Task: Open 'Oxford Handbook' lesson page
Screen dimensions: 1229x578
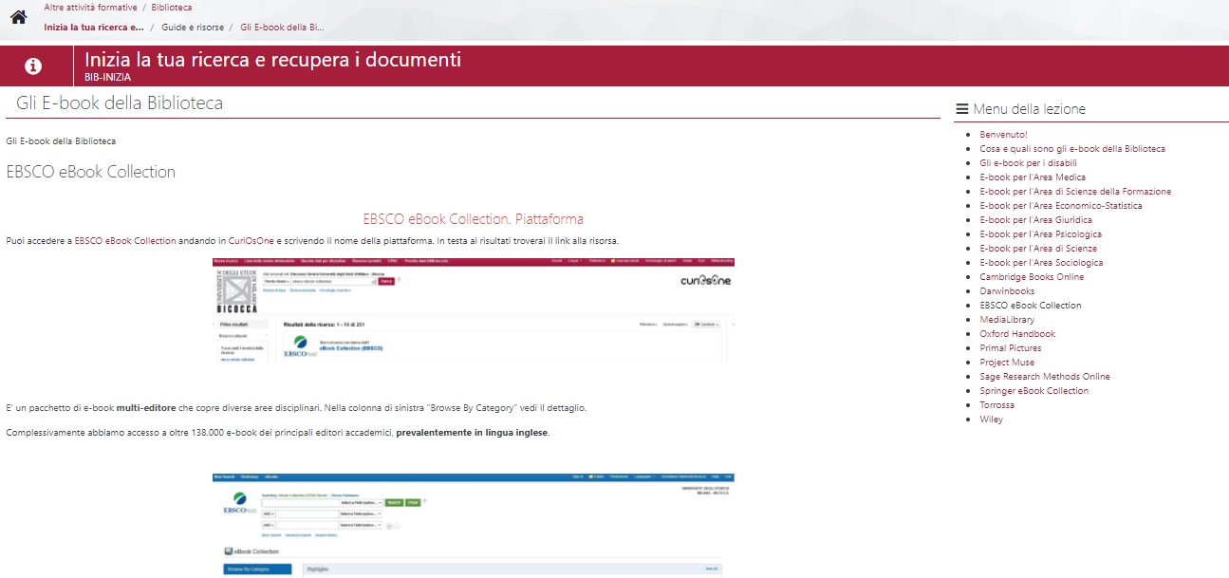Action: pos(1017,334)
